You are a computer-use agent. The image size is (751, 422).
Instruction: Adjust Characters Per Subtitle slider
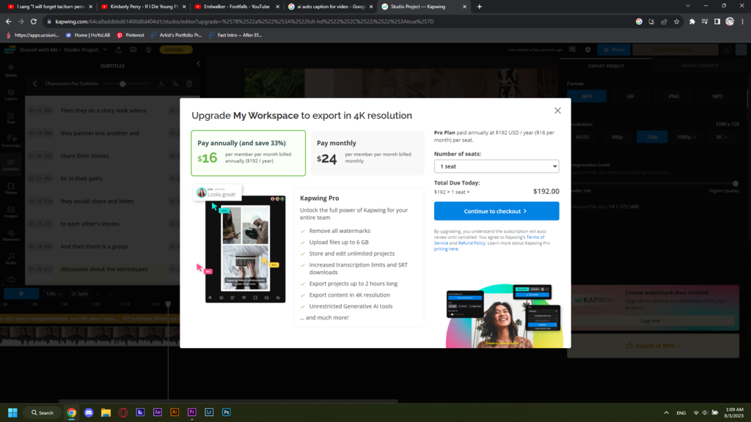122,84
